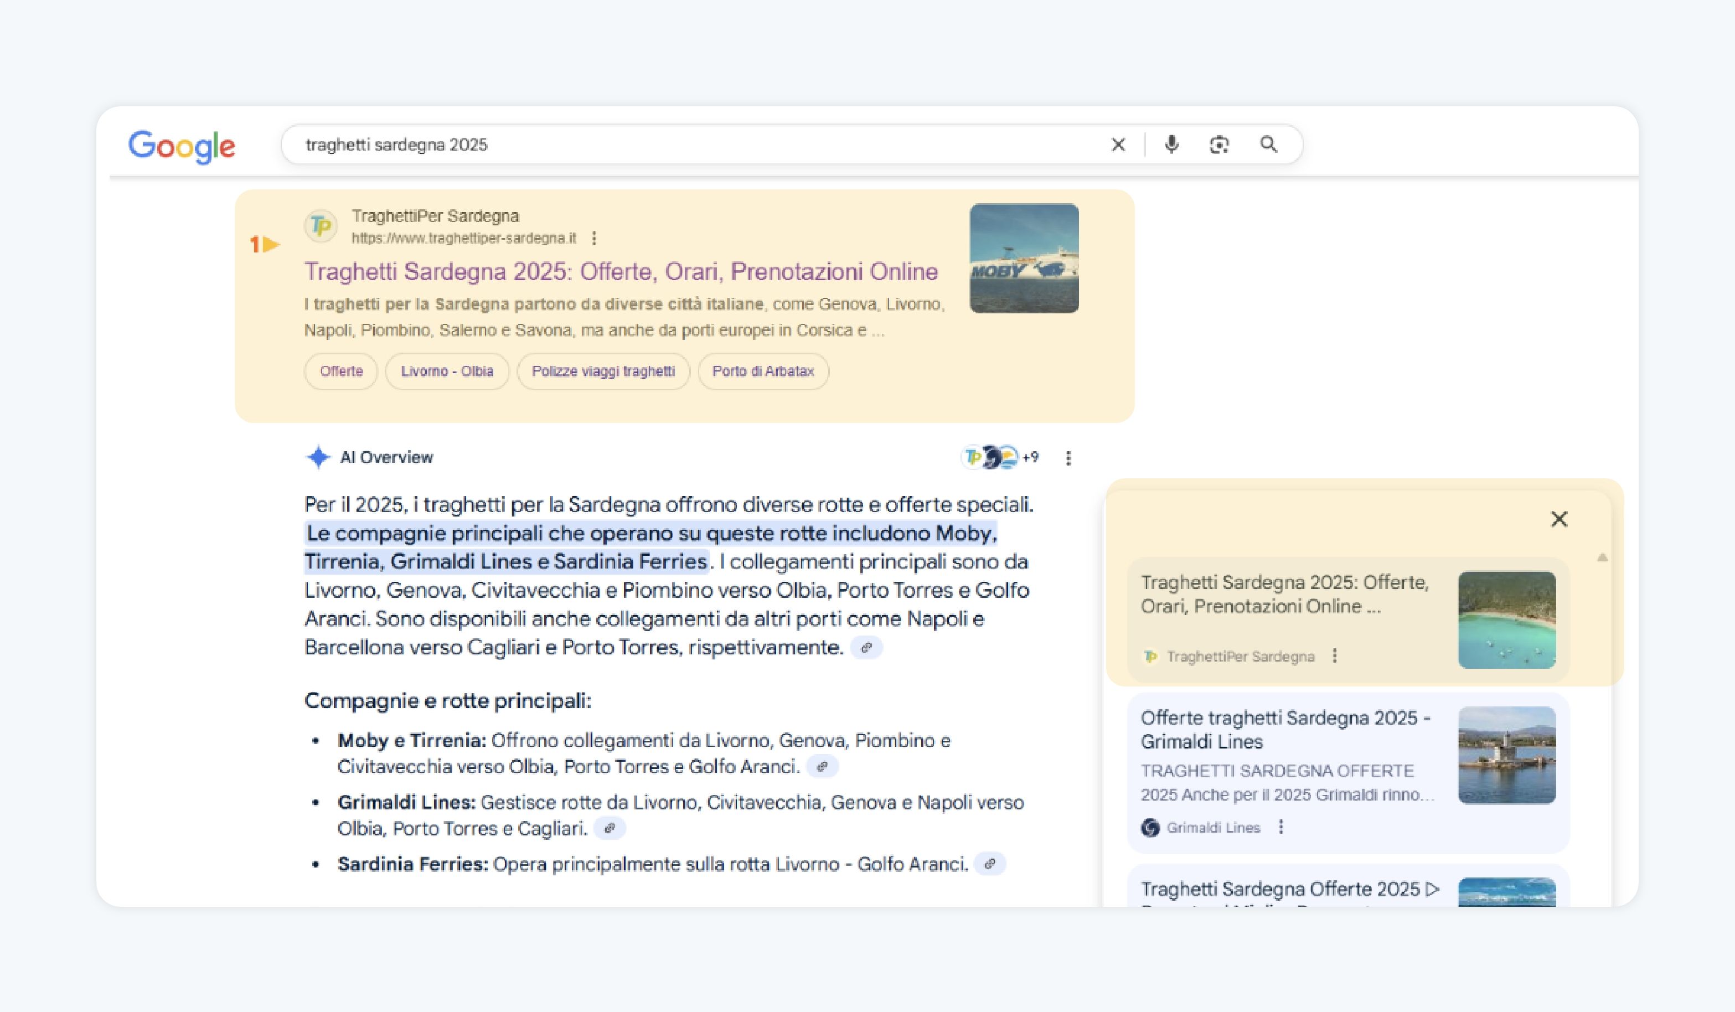Click the 'Sardinia Ferries:' bullet label
This screenshot has height=1012, width=1735.
(x=412, y=864)
